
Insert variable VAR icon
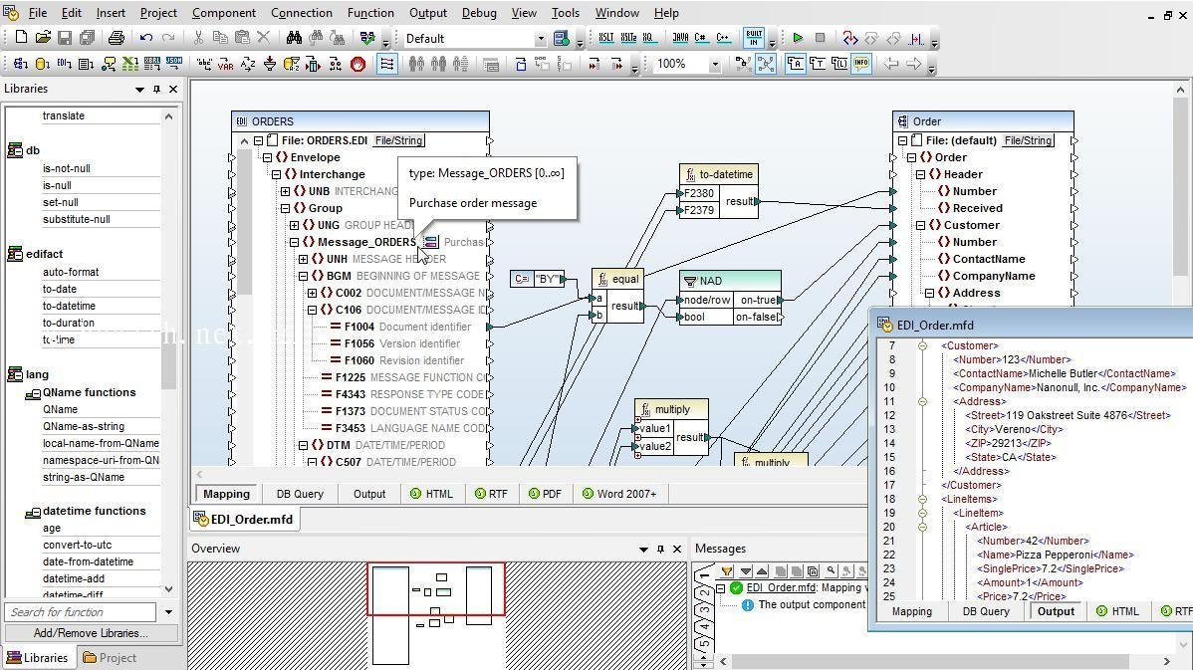pyautogui.click(x=225, y=64)
